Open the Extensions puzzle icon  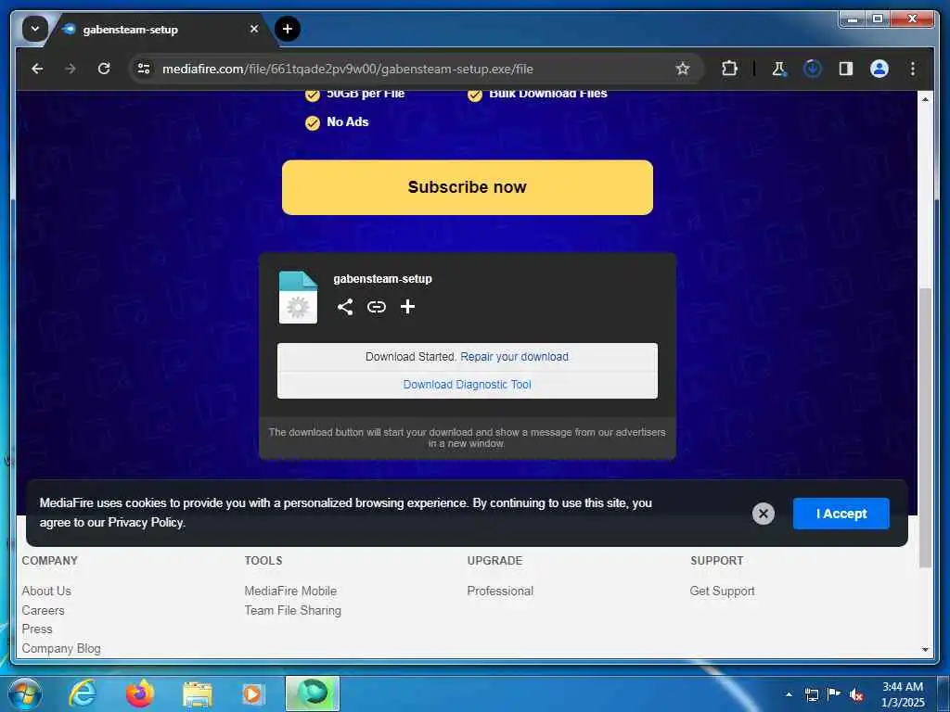729,69
